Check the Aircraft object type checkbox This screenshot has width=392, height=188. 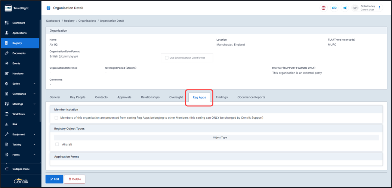pos(57,144)
